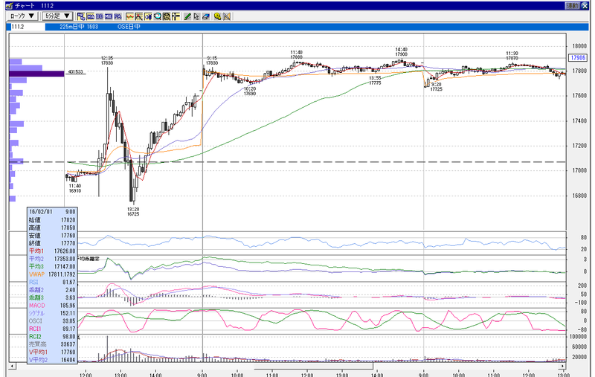This screenshot has width=595, height=377.
Task: Click the 17905 current price label
Action: [578, 58]
